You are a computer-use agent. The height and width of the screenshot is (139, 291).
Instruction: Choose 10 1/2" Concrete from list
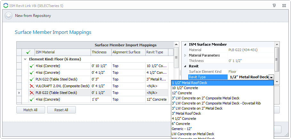click(222, 88)
